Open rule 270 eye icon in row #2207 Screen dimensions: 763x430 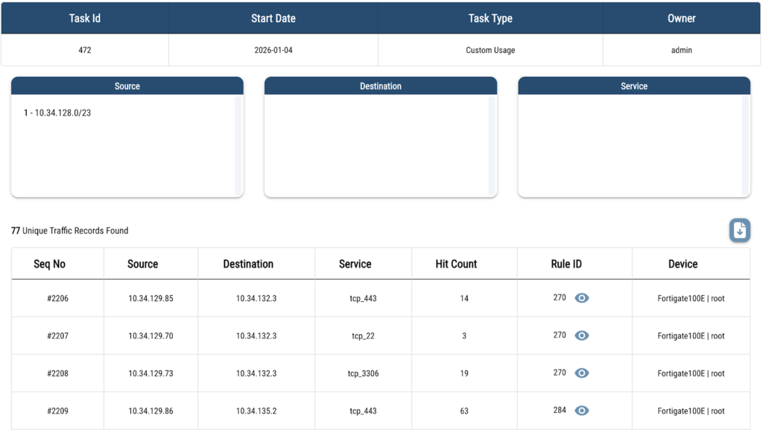point(582,335)
